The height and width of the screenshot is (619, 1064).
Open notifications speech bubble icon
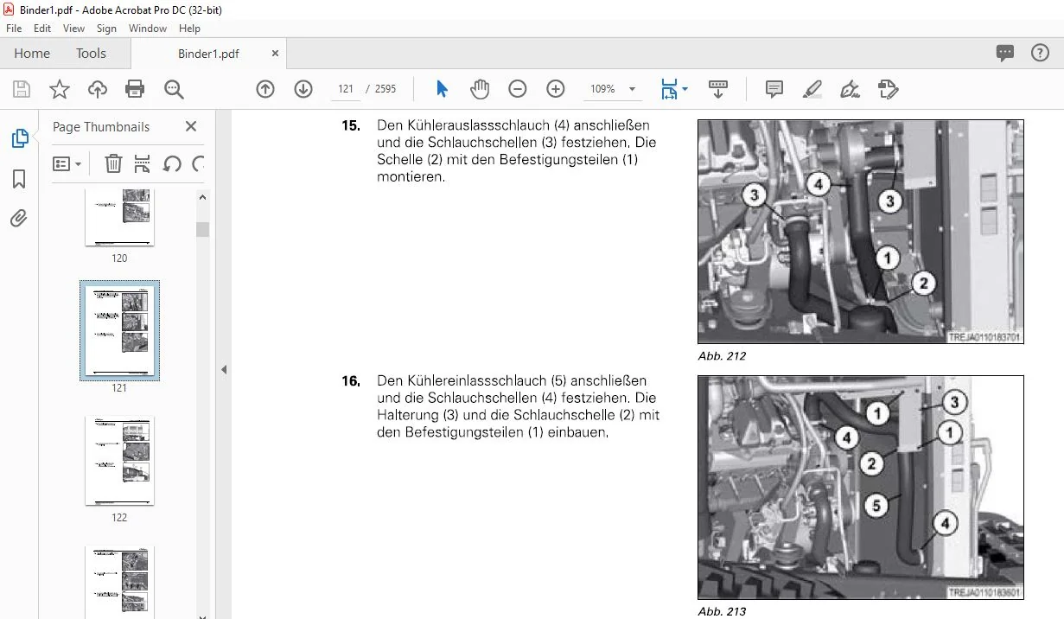coord(1005,54)
